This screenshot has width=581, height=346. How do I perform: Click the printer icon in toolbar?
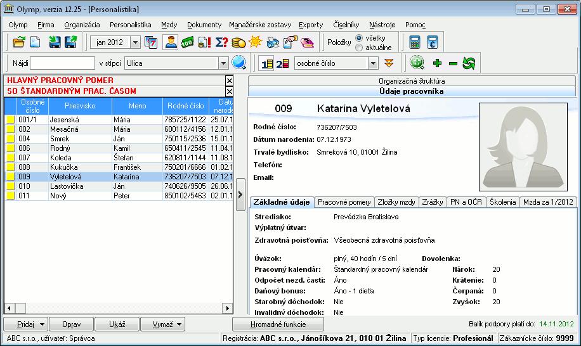click(273, 42)
